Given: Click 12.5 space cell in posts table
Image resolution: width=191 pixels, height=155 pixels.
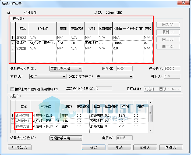Looking at the screenshot, I should pos(125,116).
